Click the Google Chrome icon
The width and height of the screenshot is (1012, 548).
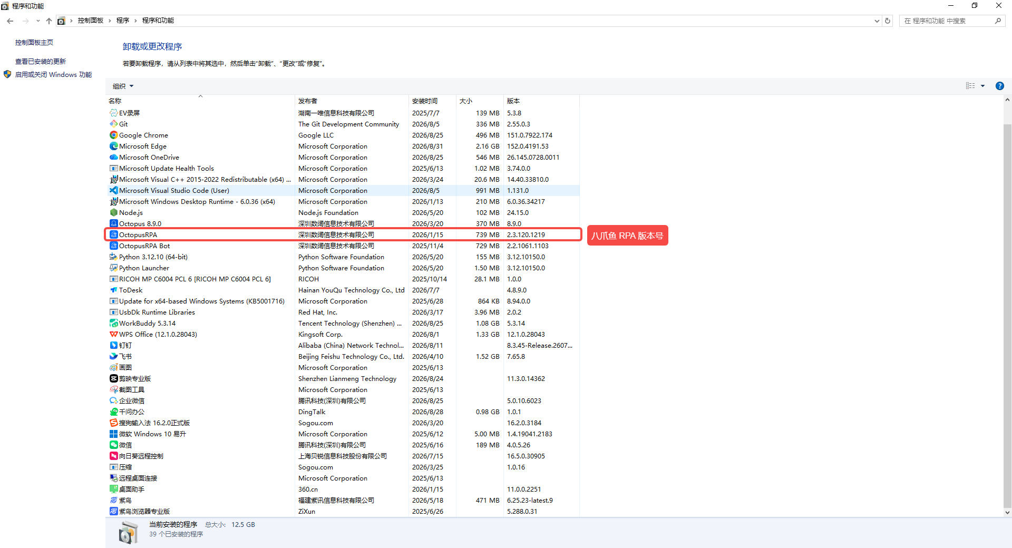(113, 135)
